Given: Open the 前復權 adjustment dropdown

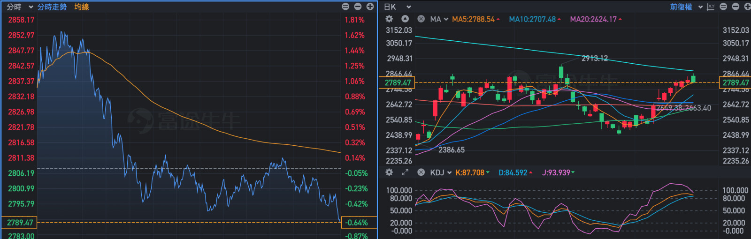Looking at the screenshot, I should (x=686, y=7).
